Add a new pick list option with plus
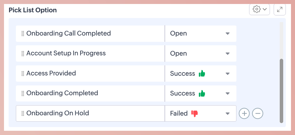 (244, 114)
